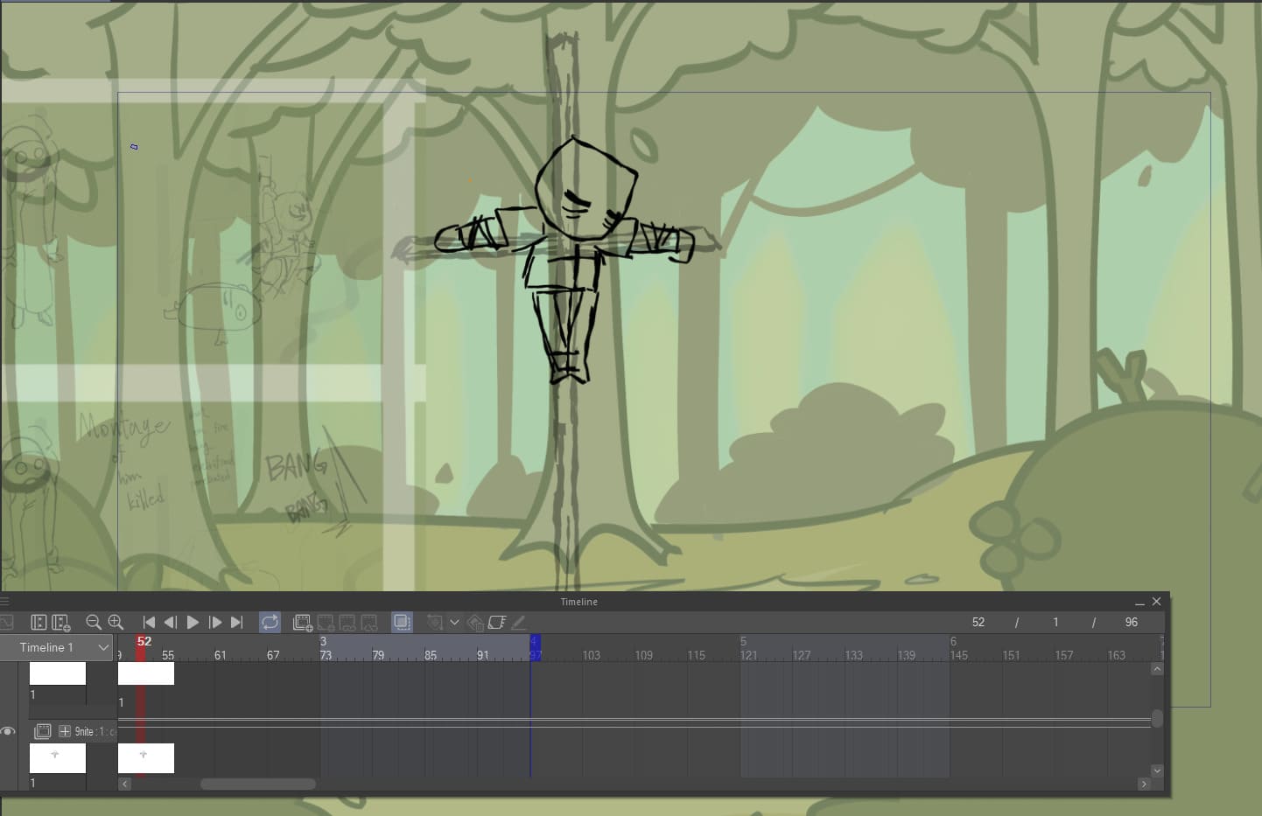Add a new timeline

[x=61, y=622]
